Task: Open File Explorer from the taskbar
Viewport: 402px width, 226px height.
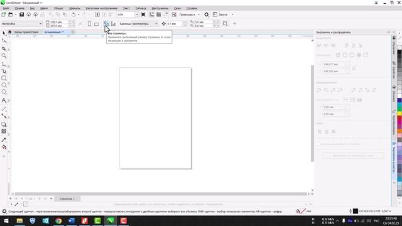Action: (x=19, y=220)
